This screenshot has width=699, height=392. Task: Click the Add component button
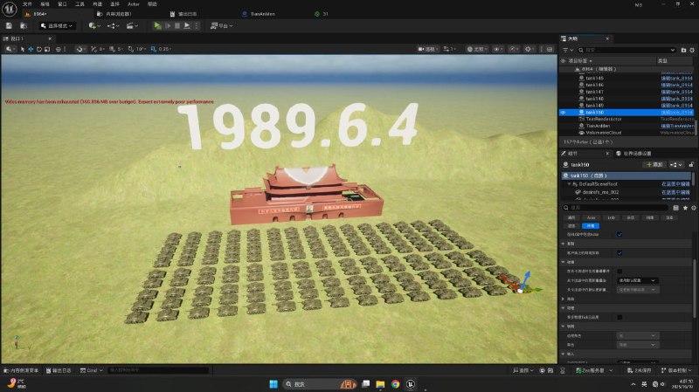[654, 164]
